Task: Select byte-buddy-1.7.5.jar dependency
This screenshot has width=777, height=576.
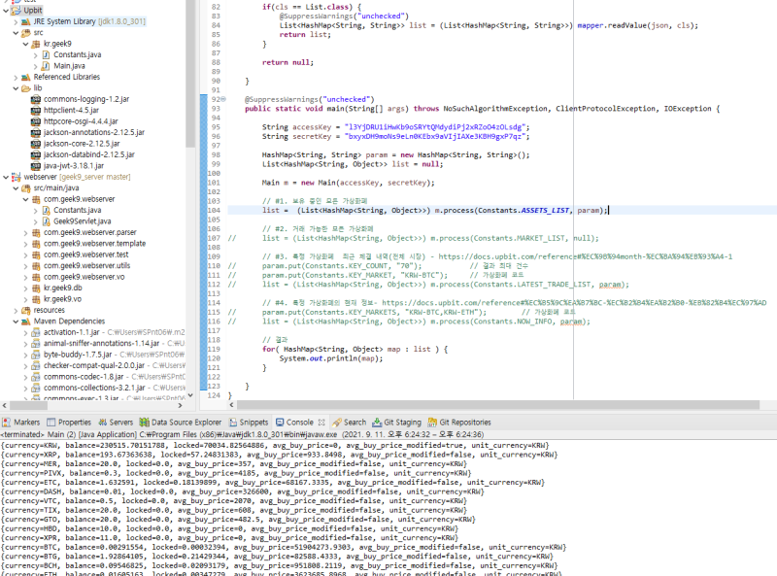Action: tap(78, 355)
